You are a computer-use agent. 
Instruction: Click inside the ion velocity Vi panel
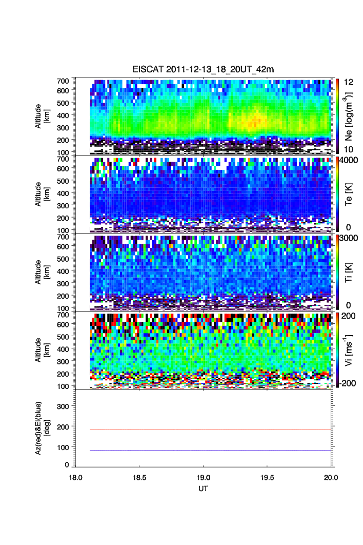[x=205, y=349]
